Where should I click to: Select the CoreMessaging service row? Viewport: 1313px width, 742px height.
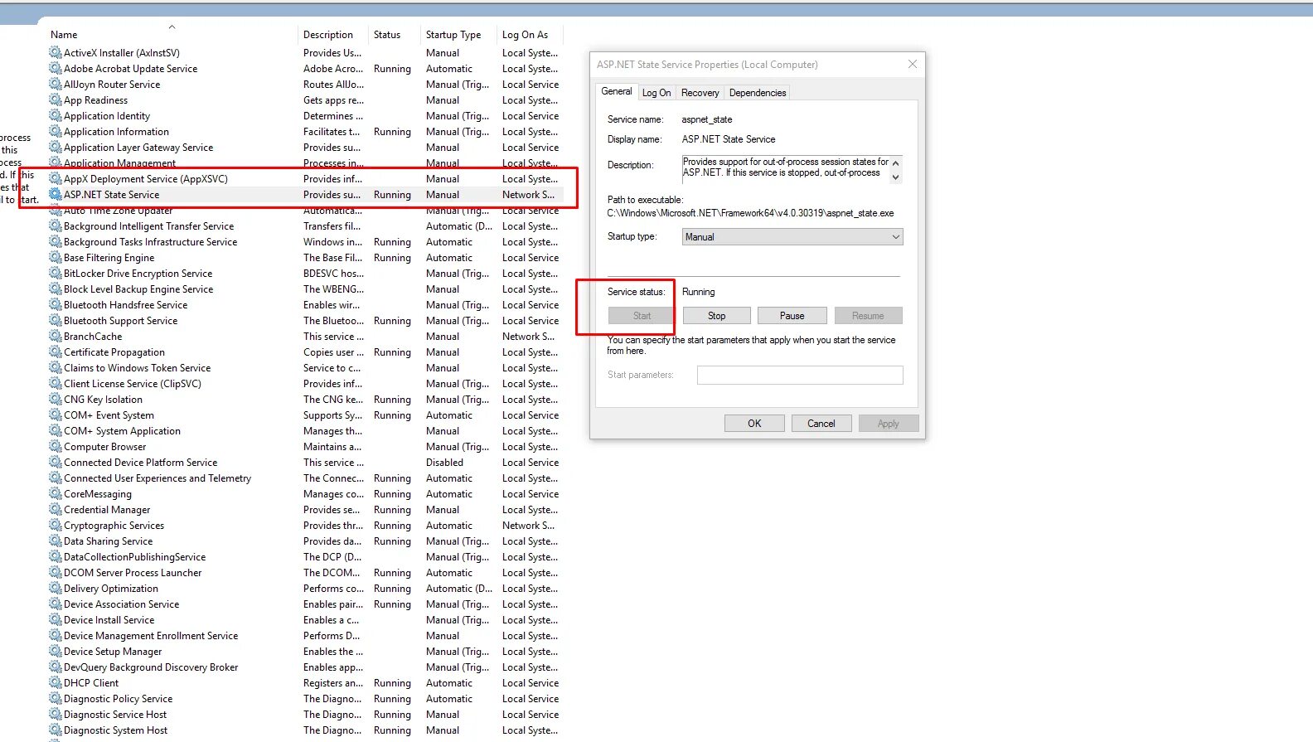(x=305, y=493)
